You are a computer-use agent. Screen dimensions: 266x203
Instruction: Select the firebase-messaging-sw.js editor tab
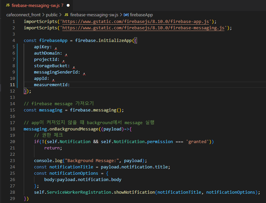pos(38,5)
